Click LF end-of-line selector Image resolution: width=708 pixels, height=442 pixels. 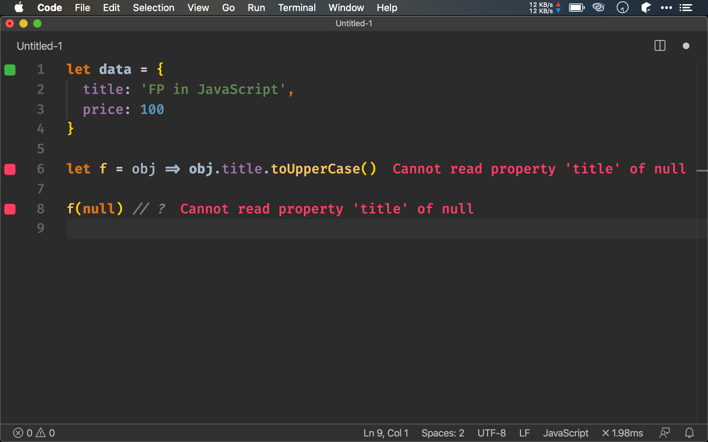[524, 433]
